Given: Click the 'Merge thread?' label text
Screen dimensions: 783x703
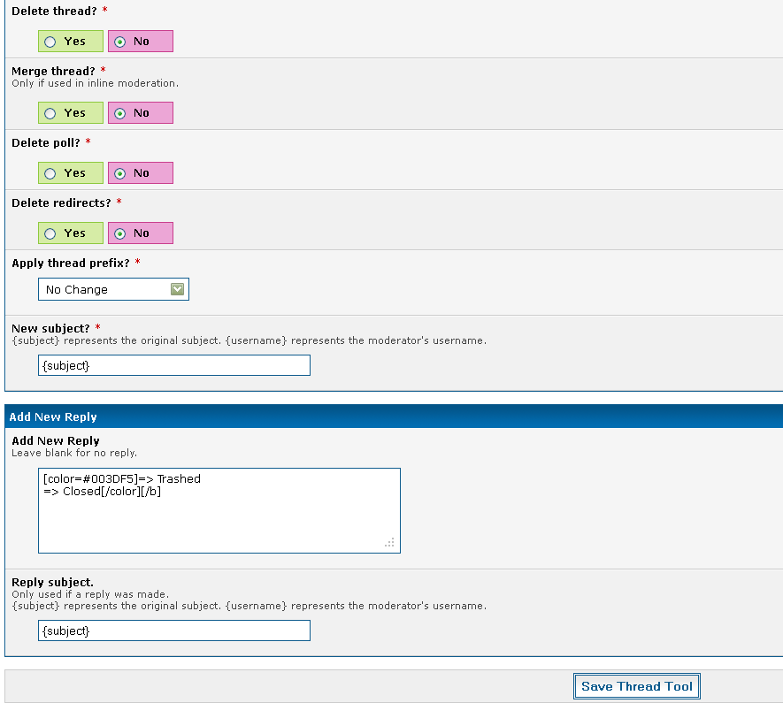Looking at the screenshot, I should 53,71.
